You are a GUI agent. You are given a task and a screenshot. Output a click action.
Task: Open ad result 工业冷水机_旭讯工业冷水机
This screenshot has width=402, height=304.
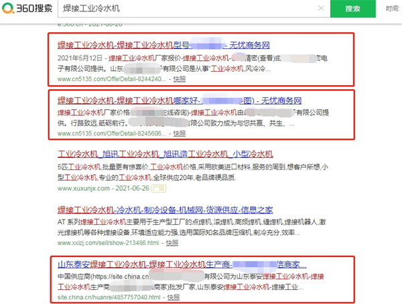tap(165, 154)
